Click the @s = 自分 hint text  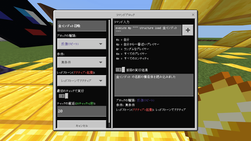tap(123, 40)
